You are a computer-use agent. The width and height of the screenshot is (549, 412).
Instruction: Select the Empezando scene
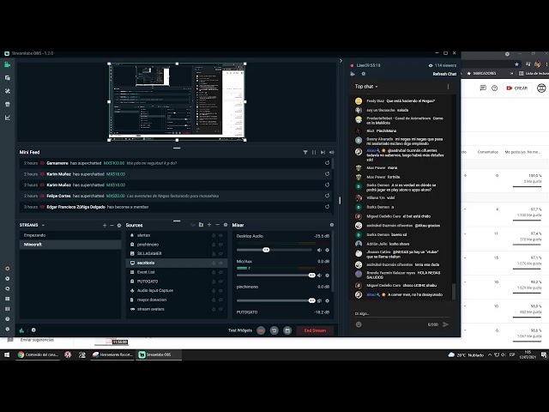point(70,235)
